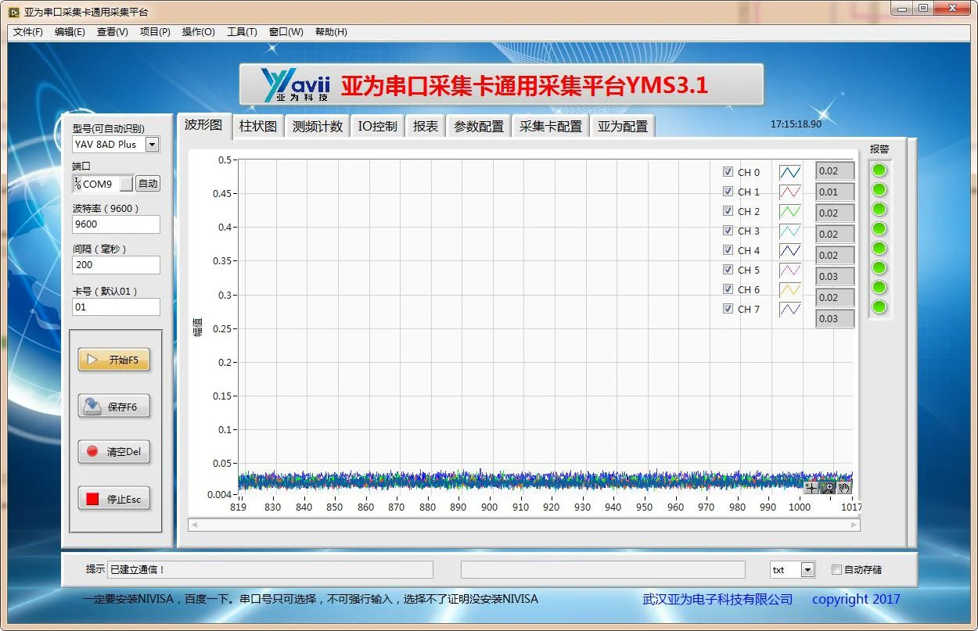Open the 项目(P) menu
This screenshot has width=978, height=631.
(155, 32)
